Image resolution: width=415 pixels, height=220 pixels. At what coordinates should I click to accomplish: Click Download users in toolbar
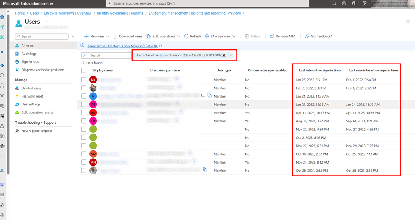pyautogui.click(x=128, y=36)
